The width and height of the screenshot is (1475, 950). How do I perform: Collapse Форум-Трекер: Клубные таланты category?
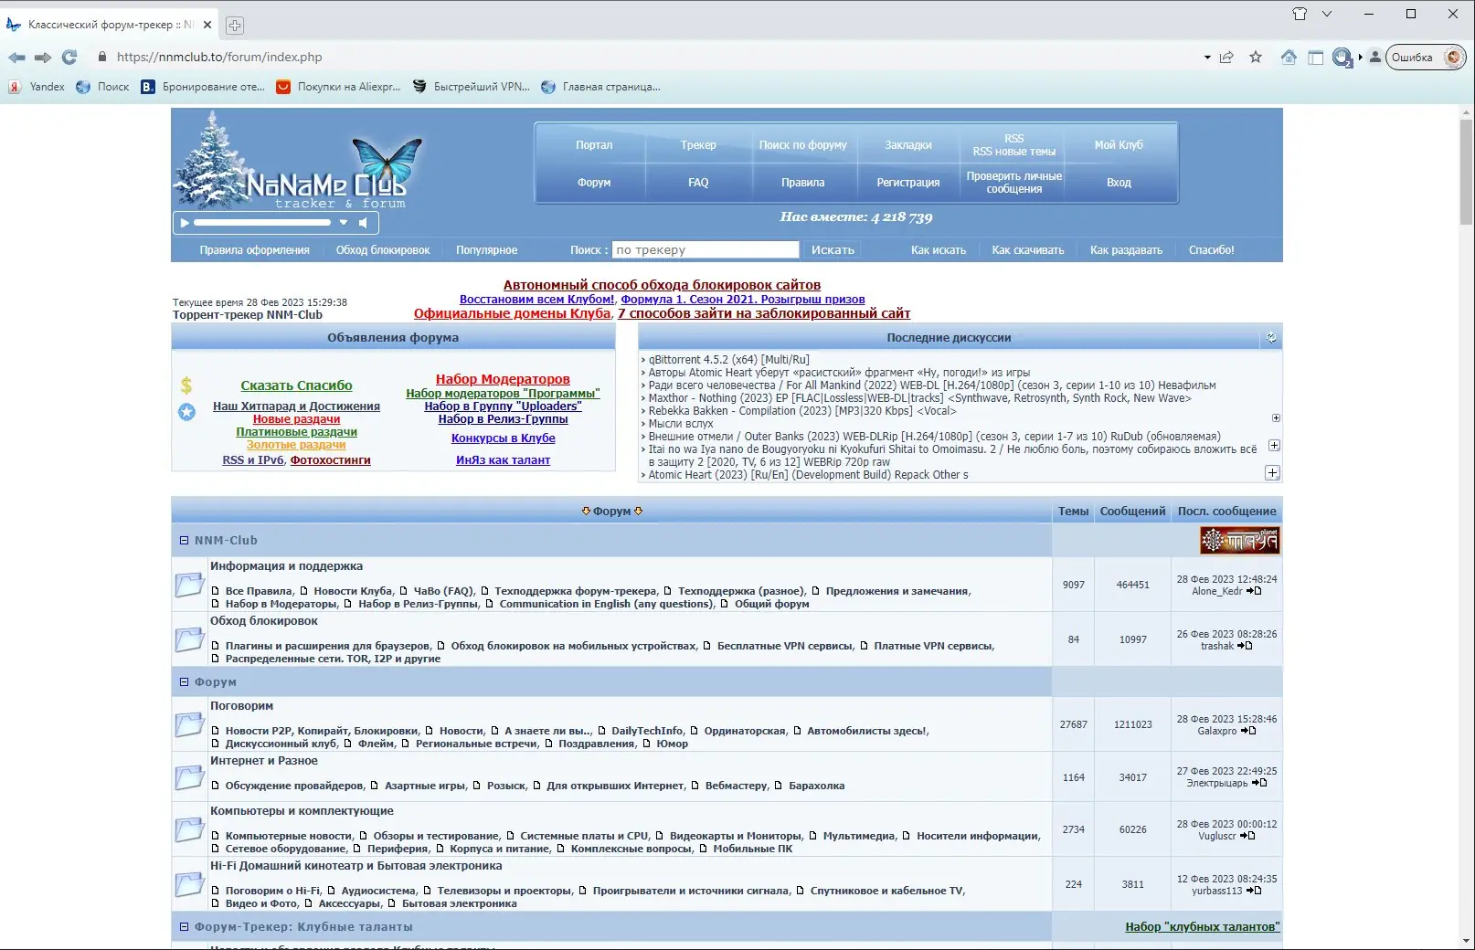[x=184, y=927]
